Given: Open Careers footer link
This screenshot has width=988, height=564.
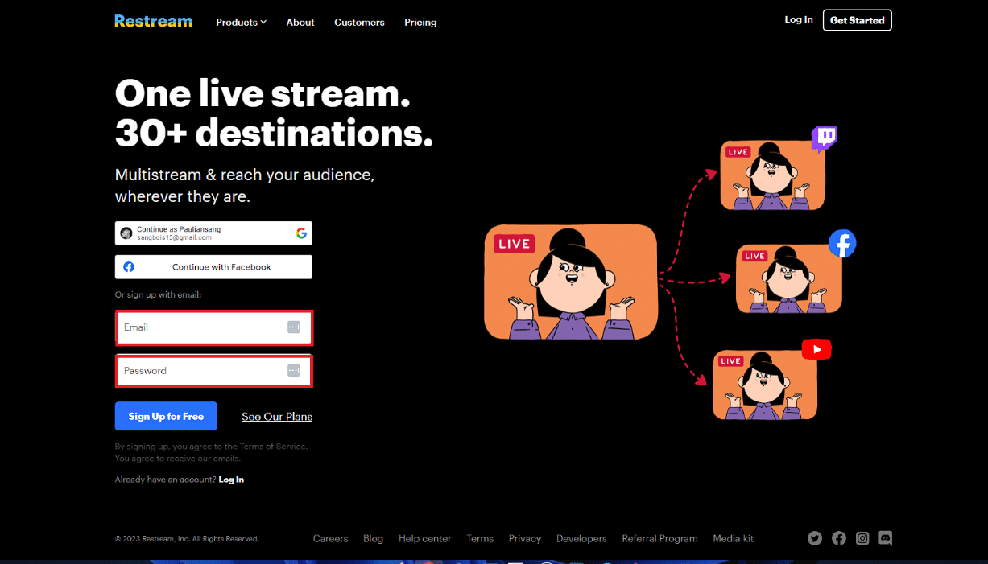Looking at the screenshot, I should [330, 539].
